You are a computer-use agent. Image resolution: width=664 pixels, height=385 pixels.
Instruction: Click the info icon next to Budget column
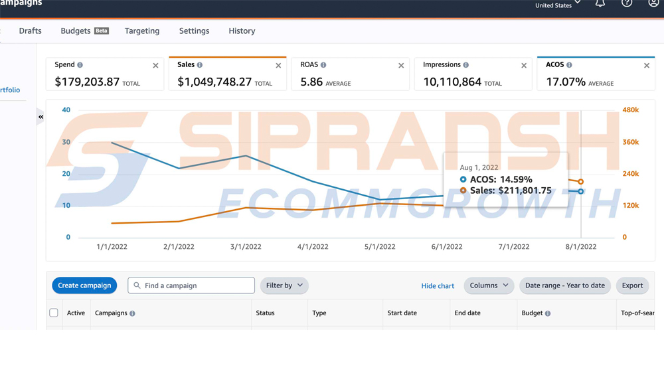pos(548,313)
